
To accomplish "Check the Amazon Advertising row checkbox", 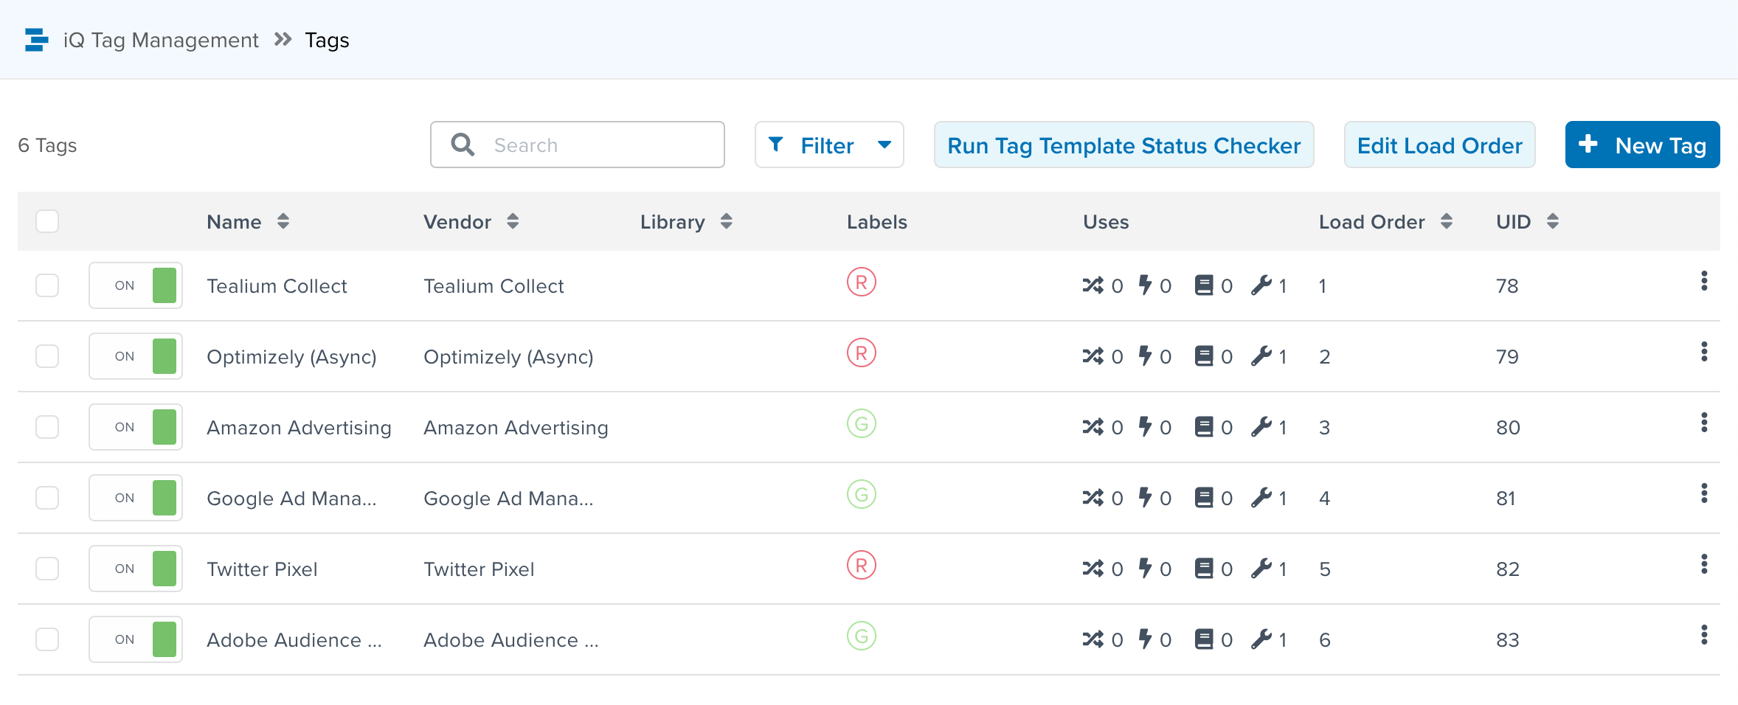I will click(x=47, y=427).
